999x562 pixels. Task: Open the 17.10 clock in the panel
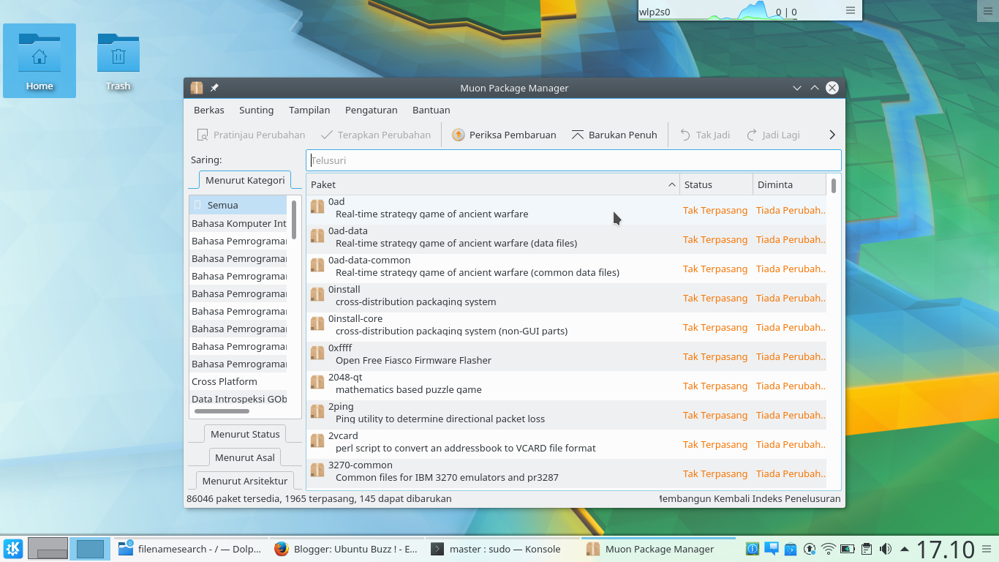[945, 549]
